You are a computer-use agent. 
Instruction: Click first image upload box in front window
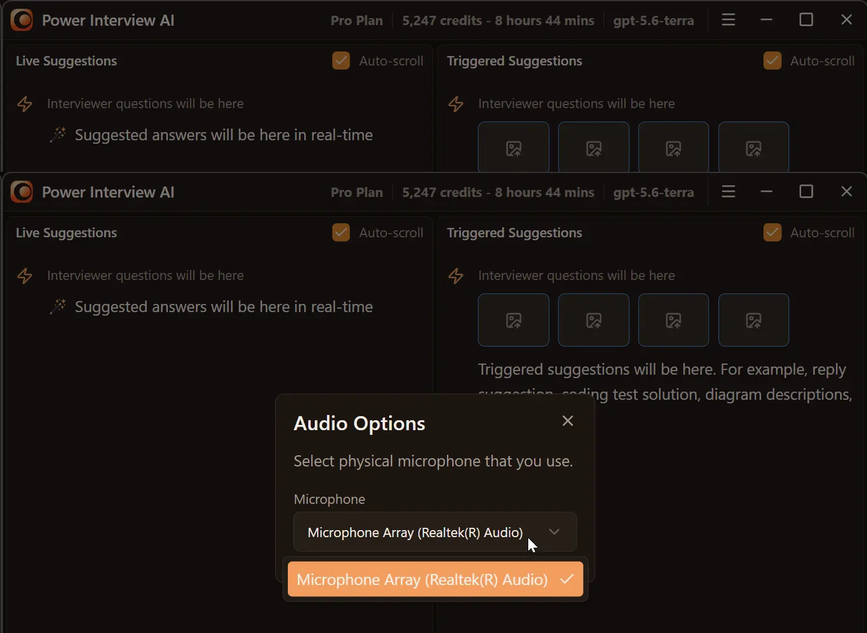[x=514, y=320]
